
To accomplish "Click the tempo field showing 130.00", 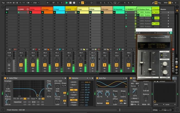I will 9,3.
